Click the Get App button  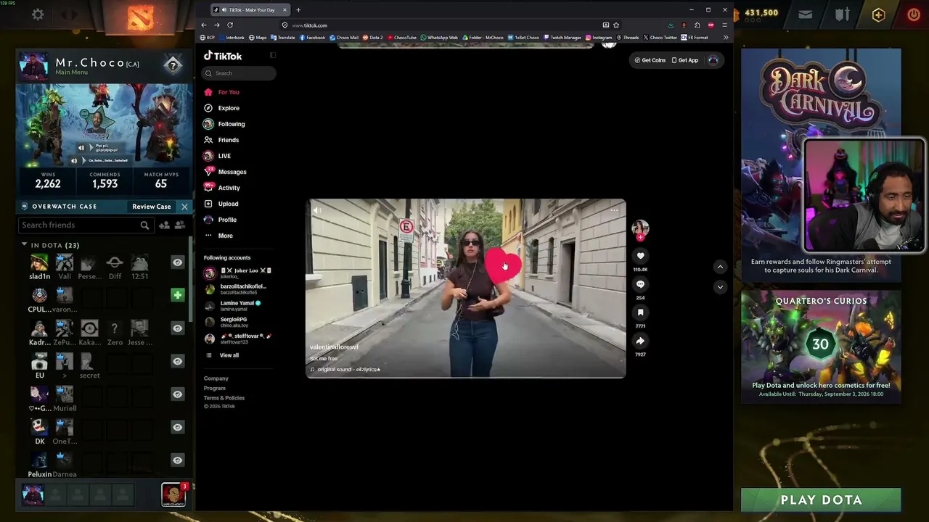point(685,60)
